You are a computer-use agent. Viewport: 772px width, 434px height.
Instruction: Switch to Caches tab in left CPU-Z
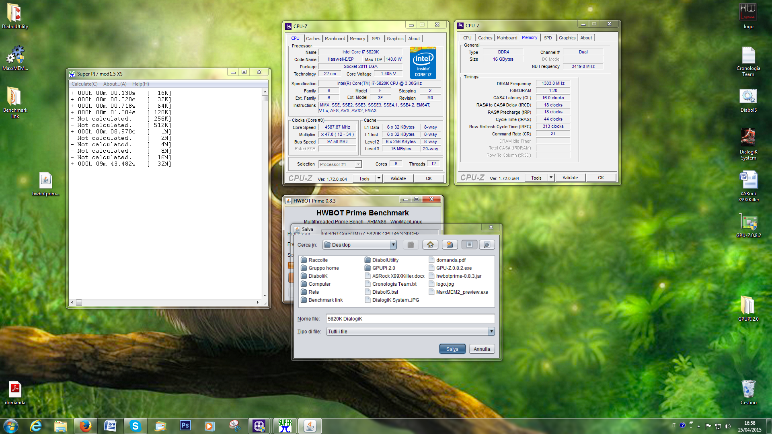(313, 39)
